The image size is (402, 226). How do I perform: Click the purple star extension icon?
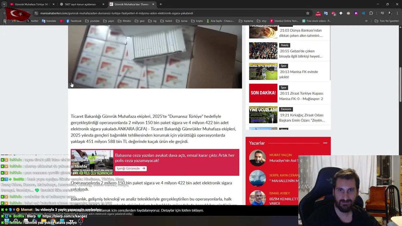coord(356,13)
